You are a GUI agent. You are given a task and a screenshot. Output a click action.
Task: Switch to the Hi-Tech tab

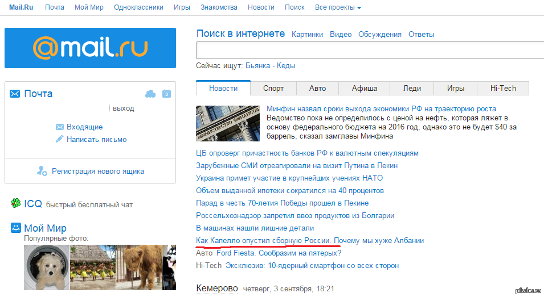click(x=503, y=88)
